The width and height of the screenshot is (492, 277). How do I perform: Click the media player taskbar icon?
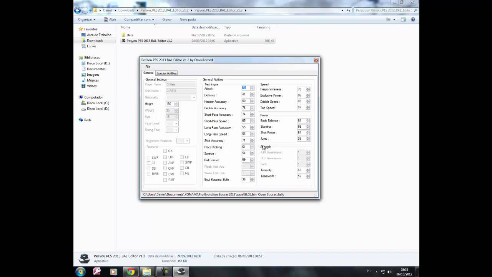coord(113,272)
